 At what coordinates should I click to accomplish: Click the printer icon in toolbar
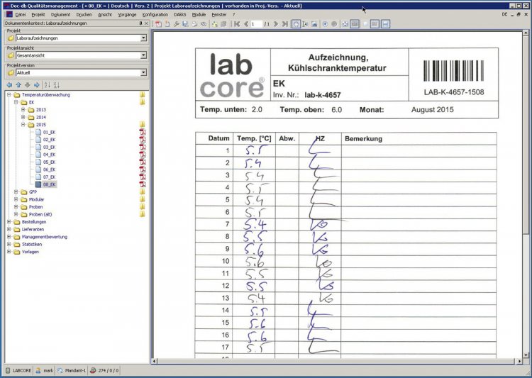click(194, 23)
